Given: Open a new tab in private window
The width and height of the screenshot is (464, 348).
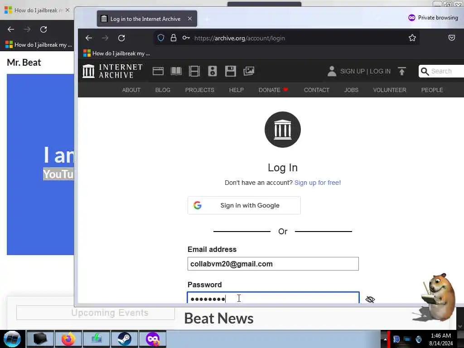Looking at the screenshot, I should click(x=207, y=19).
